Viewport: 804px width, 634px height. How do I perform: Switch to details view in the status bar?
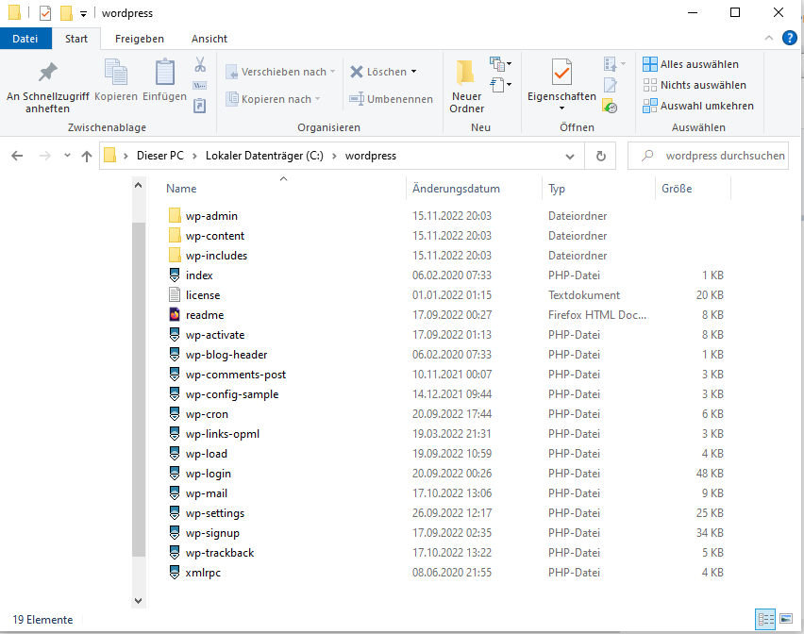click(x=765, y=619)
